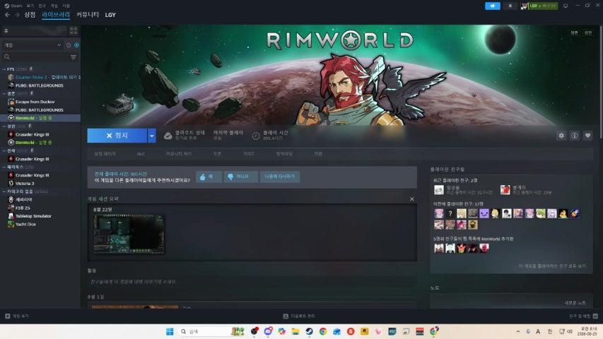Toggle the recent clock sort filter
The width and height of the screenshot is (603, 339).
pos(69,45)
